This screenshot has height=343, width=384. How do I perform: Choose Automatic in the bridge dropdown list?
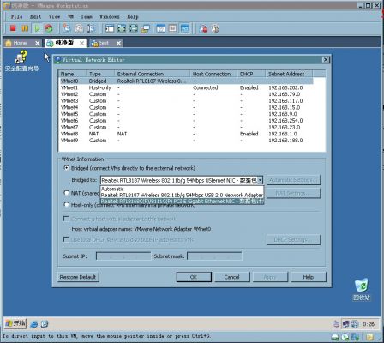click(x=182, y=189)
